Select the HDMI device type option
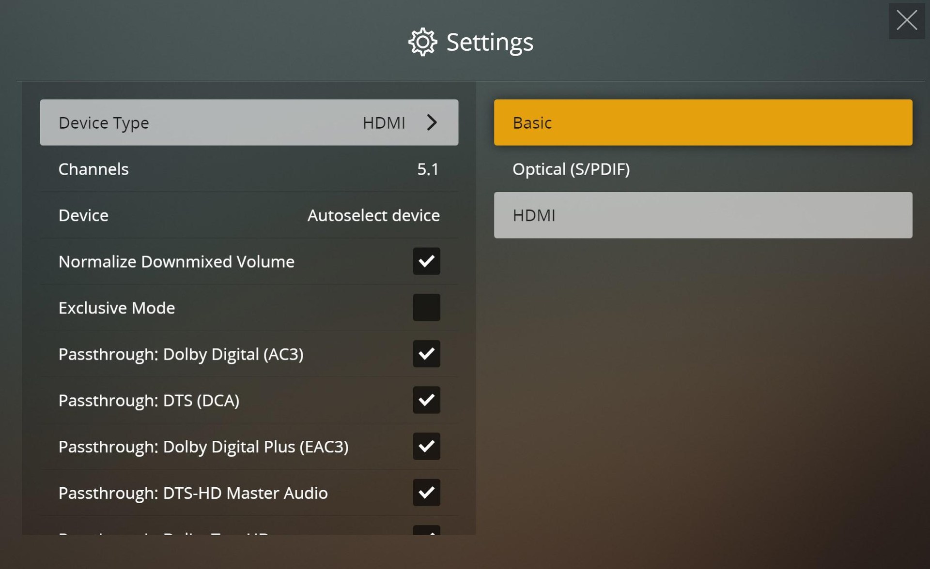Image resolution: width=930 pixels, height=569 pixels. [703, 215]
